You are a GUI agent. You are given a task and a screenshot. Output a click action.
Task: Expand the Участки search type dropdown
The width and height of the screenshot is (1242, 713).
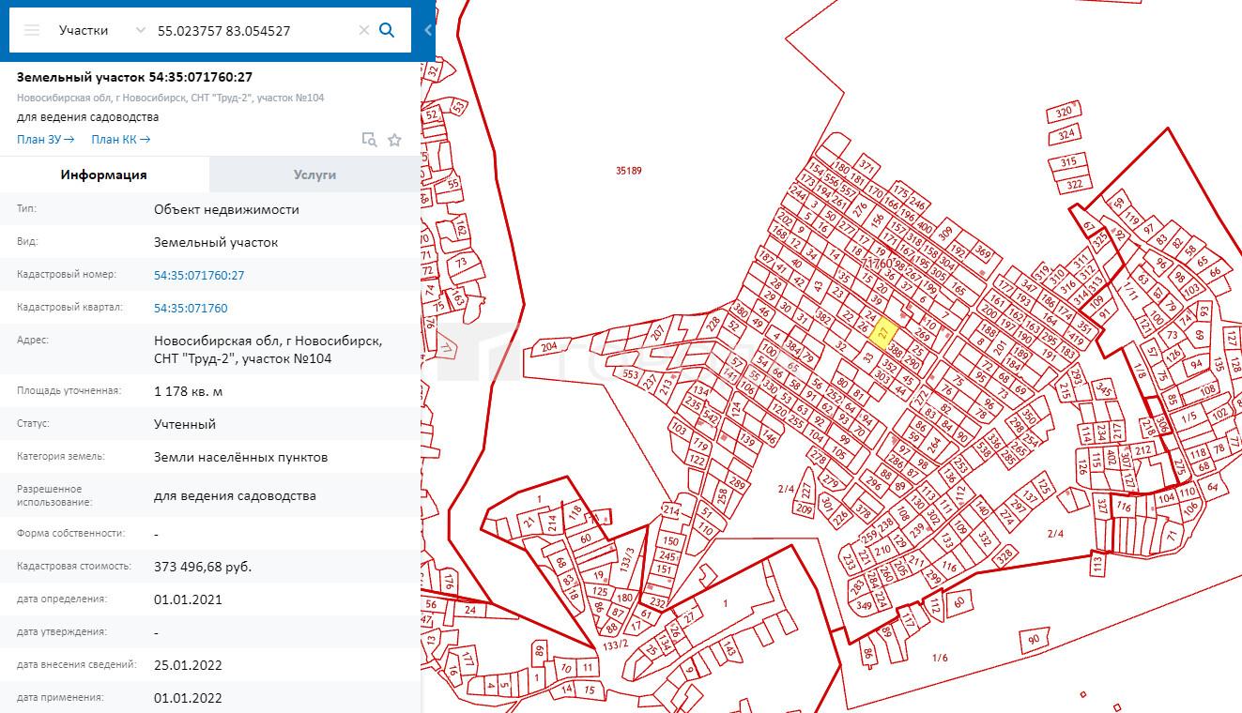141,30
